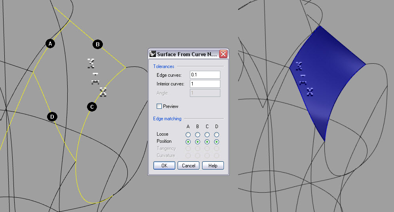Click OK to create the surface

164,166
